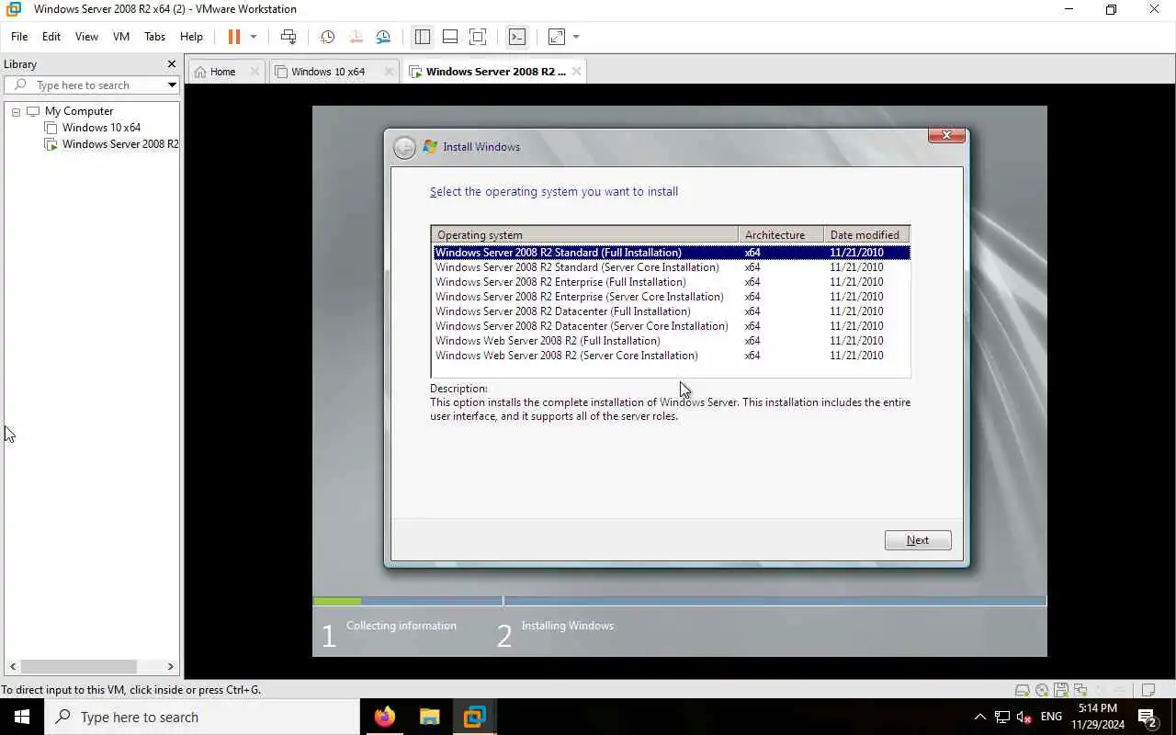Image resolution: width=1176 pixels, height=735 pixels.
Task: Click the muted volume tray icon
Action: point(1024,717)
